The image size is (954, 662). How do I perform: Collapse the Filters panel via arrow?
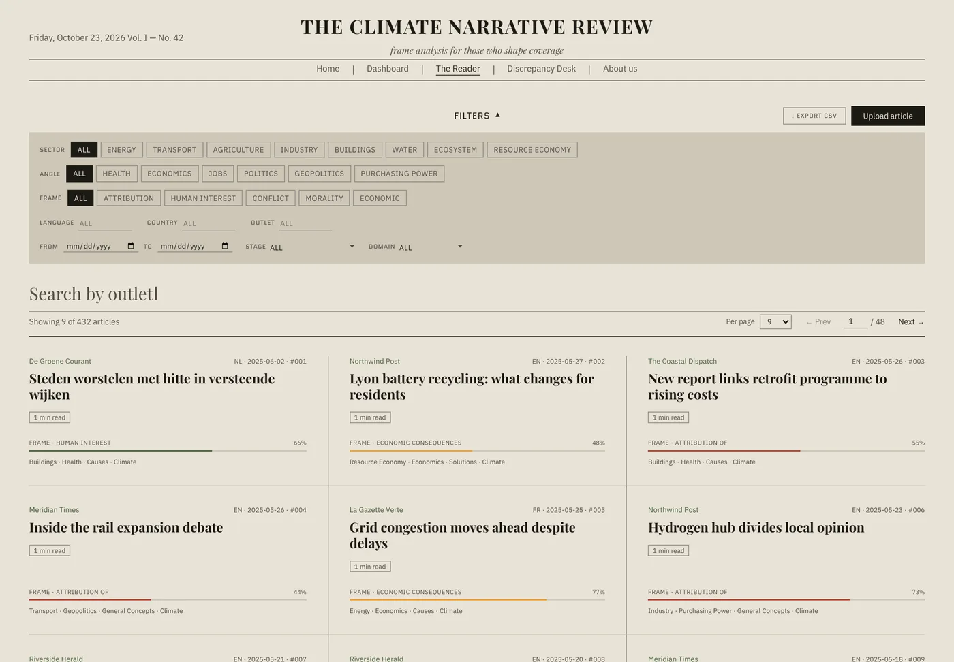497,115
